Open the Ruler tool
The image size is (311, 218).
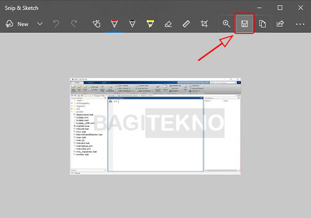tap(186, 24)
